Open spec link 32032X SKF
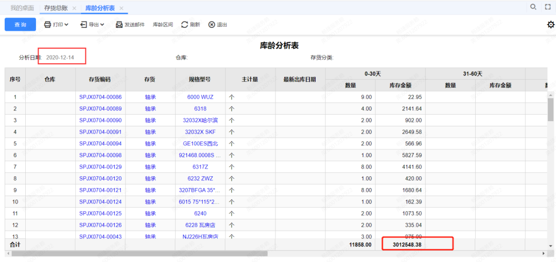This screenshot has width=556, height=262. pyautogui.click(x=200, y=132)
